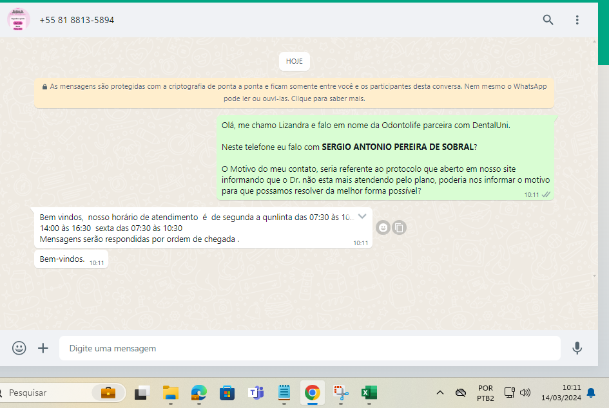Focus the Digite uma mensagem field
The image size is (609, 408).
[x=309, y=348]
